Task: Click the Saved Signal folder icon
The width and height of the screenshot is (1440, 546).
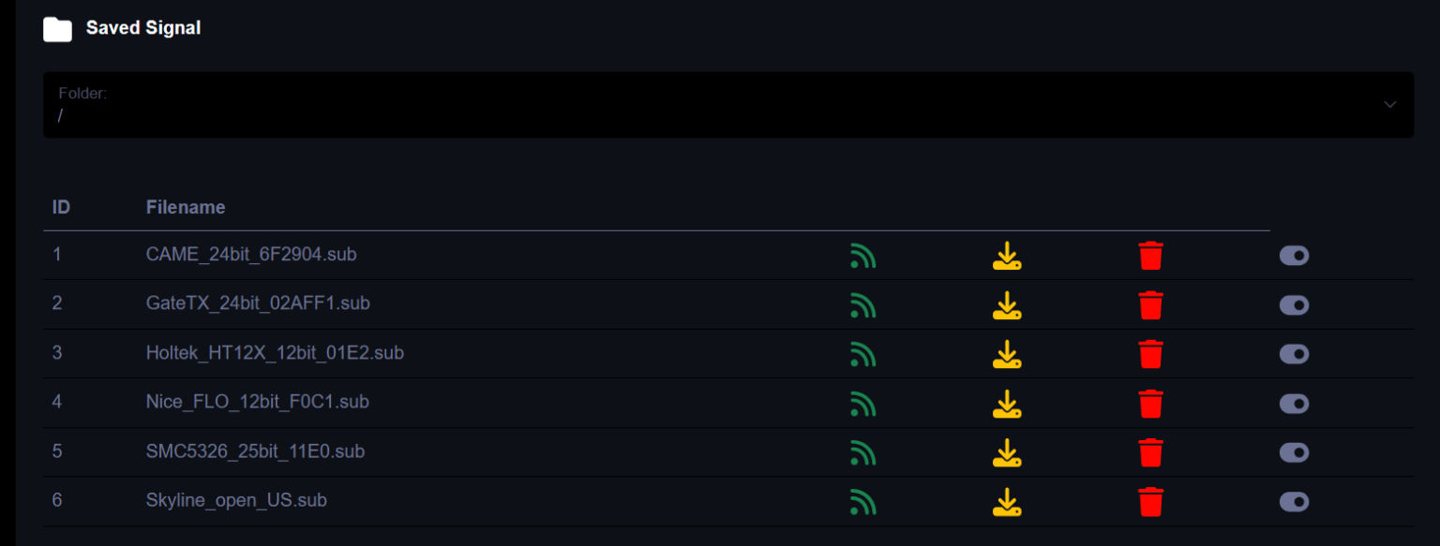Action: [57, 29]
